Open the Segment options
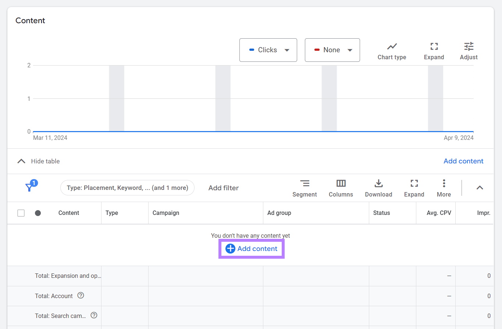This screenshot has width=502, height=329. pos(305,188)
